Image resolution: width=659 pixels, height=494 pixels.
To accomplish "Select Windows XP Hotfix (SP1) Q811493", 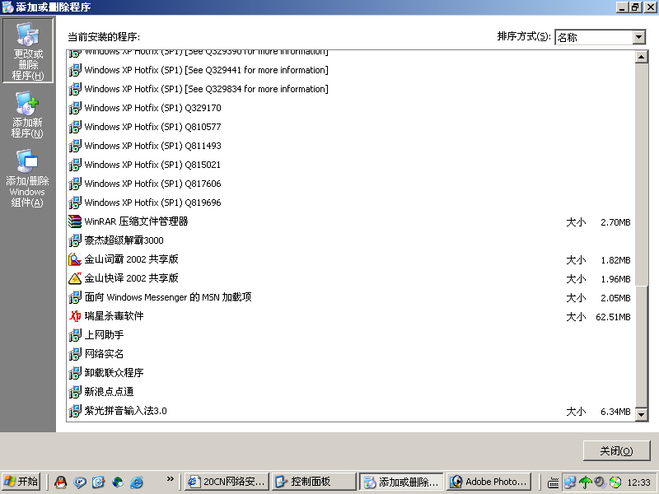I will tap(153, 146).
